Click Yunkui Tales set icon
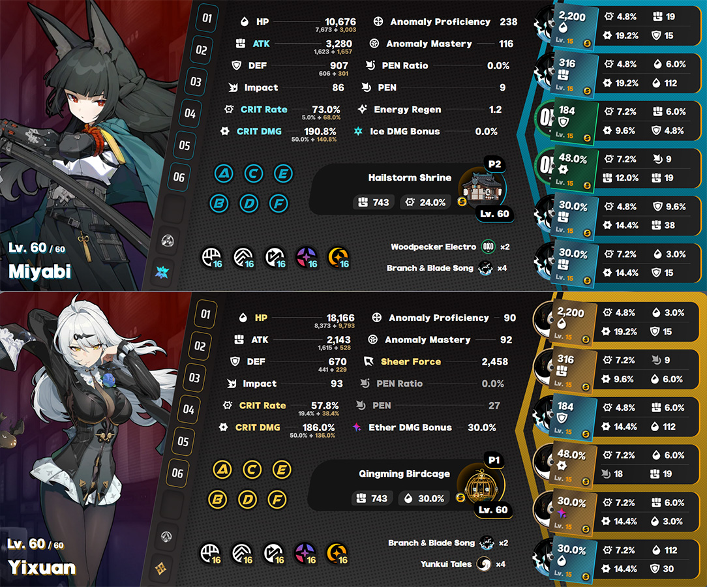 484,564
